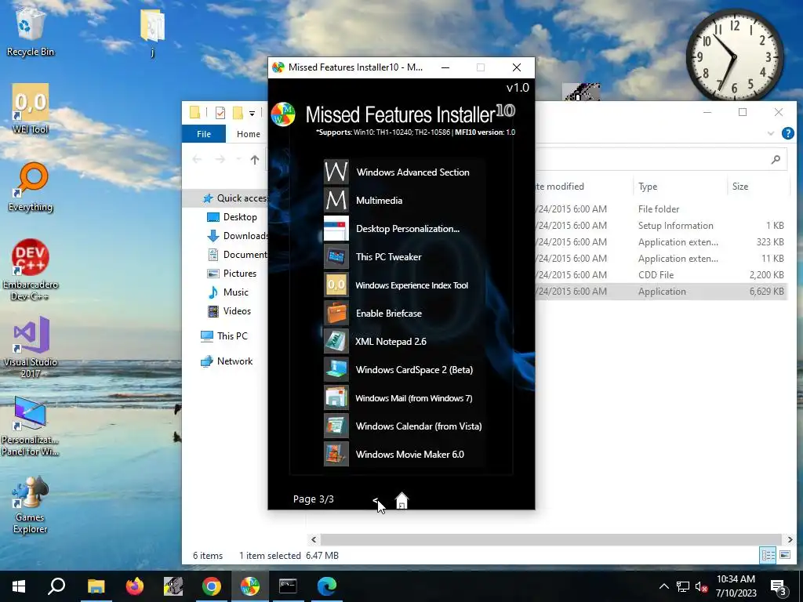
Task: Open the Multimedia section icon
Action: [x=336, y=200]
